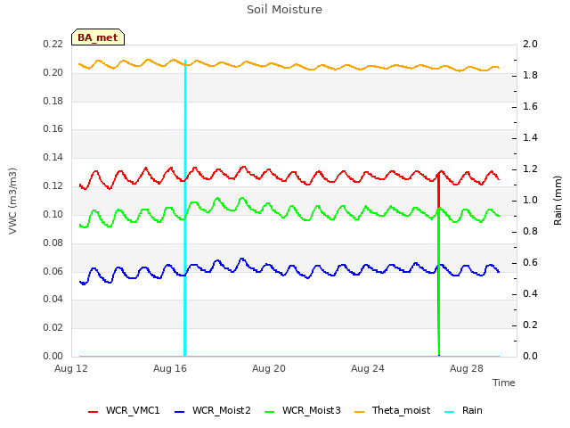
Task: Click the Aug 28 tick label
Action: click(467, 368)
